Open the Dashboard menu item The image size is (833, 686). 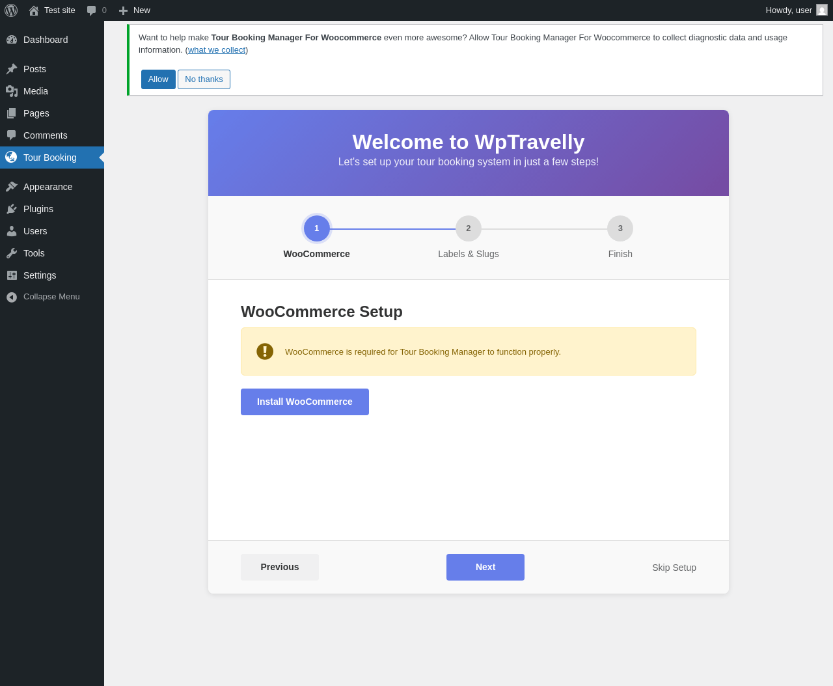(52, 40)
